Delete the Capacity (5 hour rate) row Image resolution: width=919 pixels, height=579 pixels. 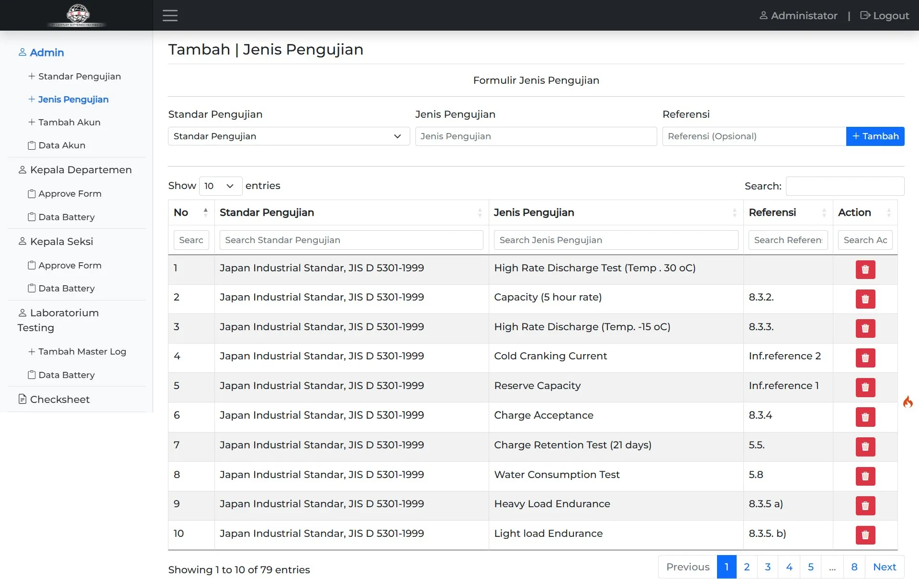click(865, 299)
